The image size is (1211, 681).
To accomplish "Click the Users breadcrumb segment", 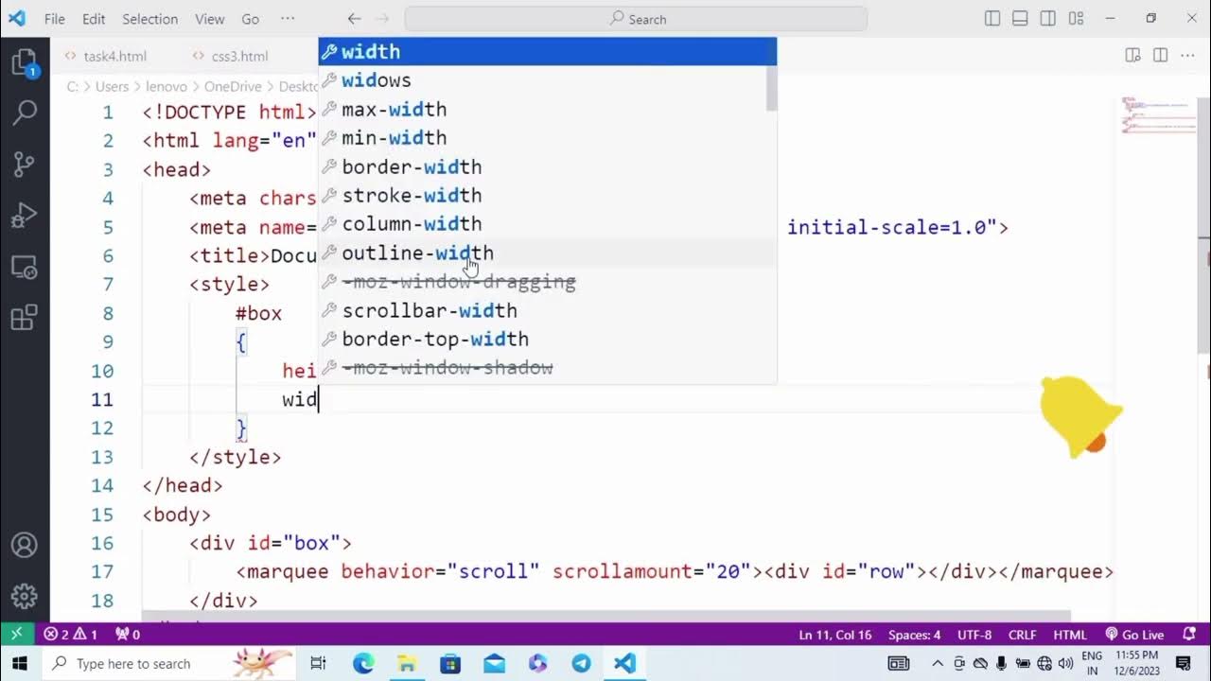I will [112, 86].
